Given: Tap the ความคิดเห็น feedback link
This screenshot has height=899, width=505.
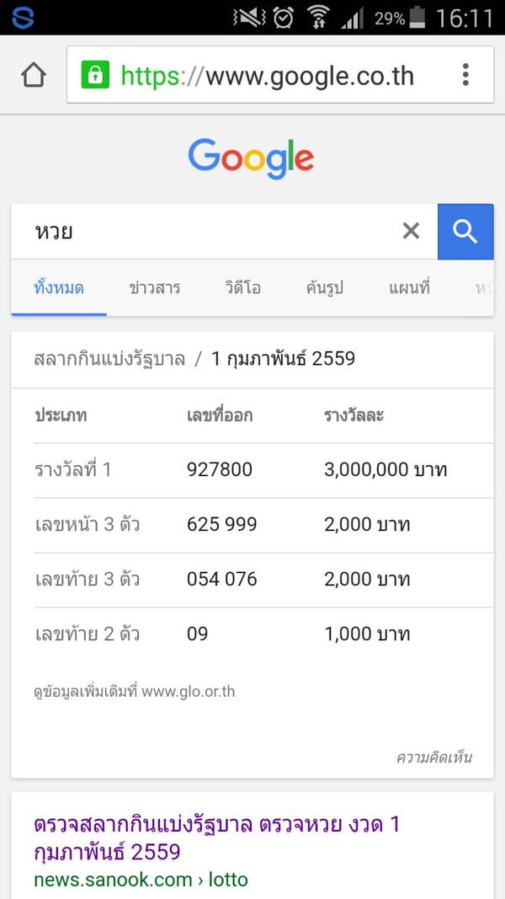Looking at the screenshot, I should [x=433, y=757].
